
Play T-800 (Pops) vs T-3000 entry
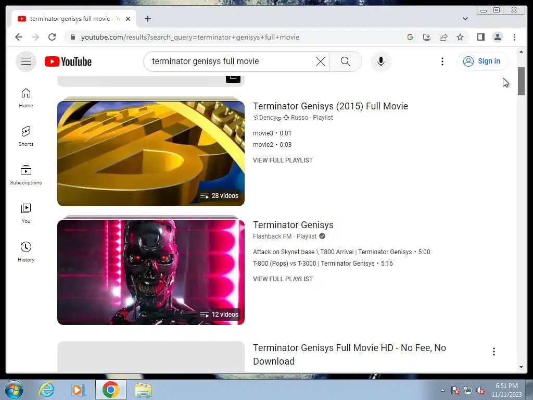(323, 263)
